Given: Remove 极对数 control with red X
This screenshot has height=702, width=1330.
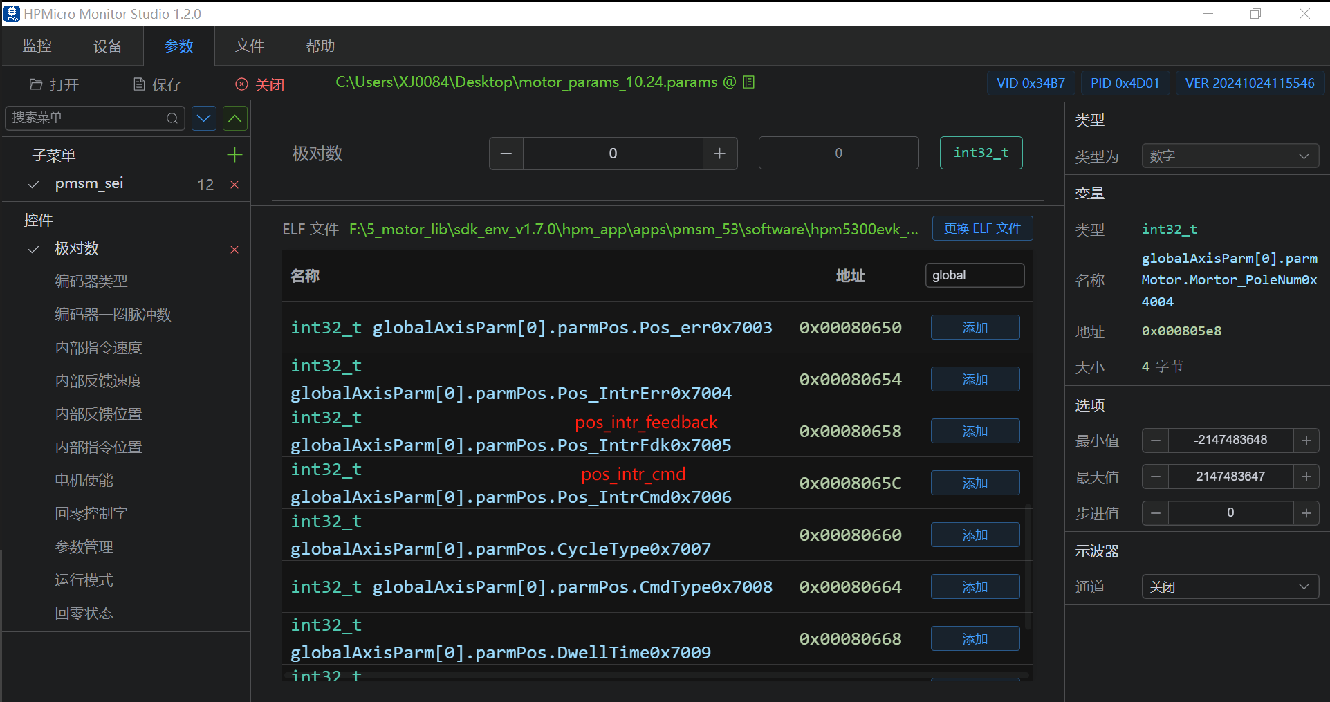Looking at the screenshot, I should [234, 250].
